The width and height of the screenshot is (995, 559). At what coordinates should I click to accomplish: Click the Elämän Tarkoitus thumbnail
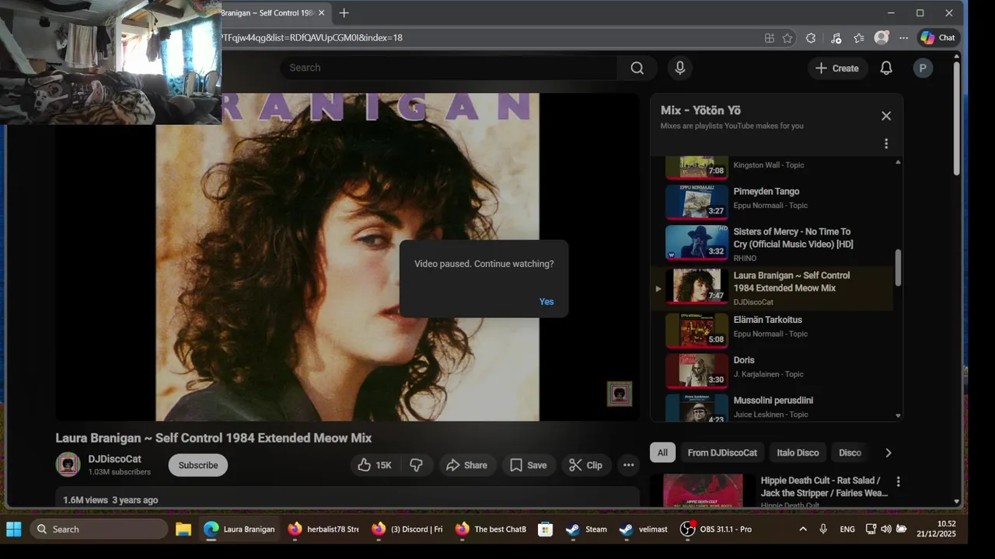click(696, 330)
